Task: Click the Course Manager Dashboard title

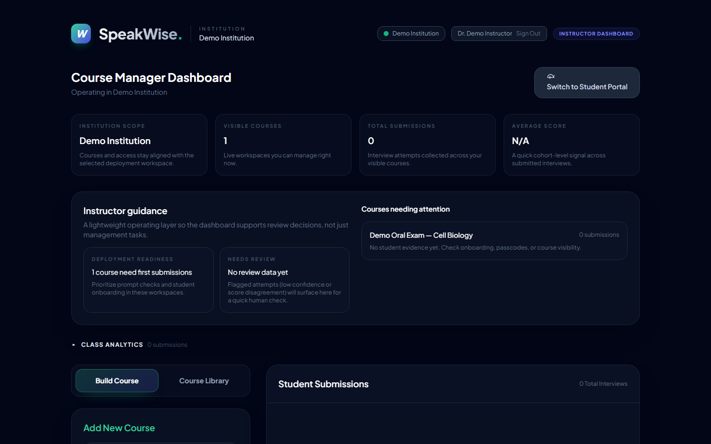Action: pos(151,77)
